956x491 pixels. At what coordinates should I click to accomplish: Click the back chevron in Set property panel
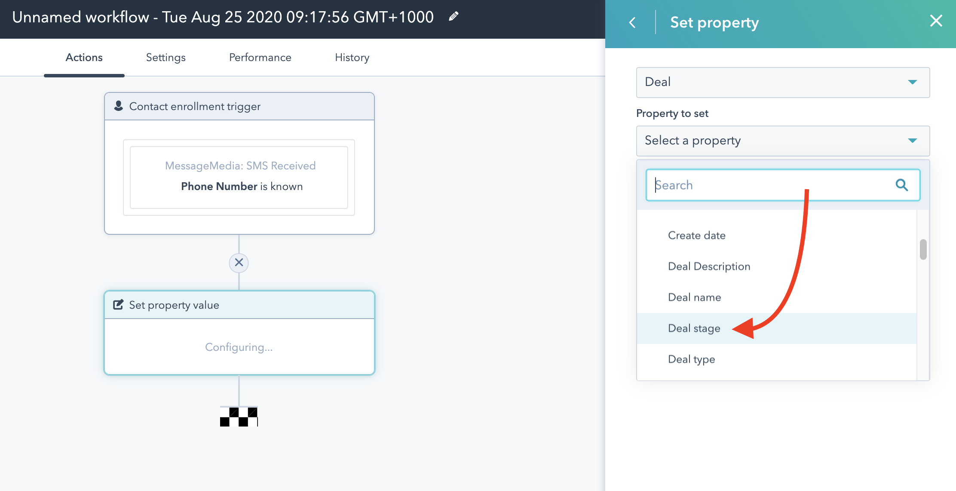(632, 22)
